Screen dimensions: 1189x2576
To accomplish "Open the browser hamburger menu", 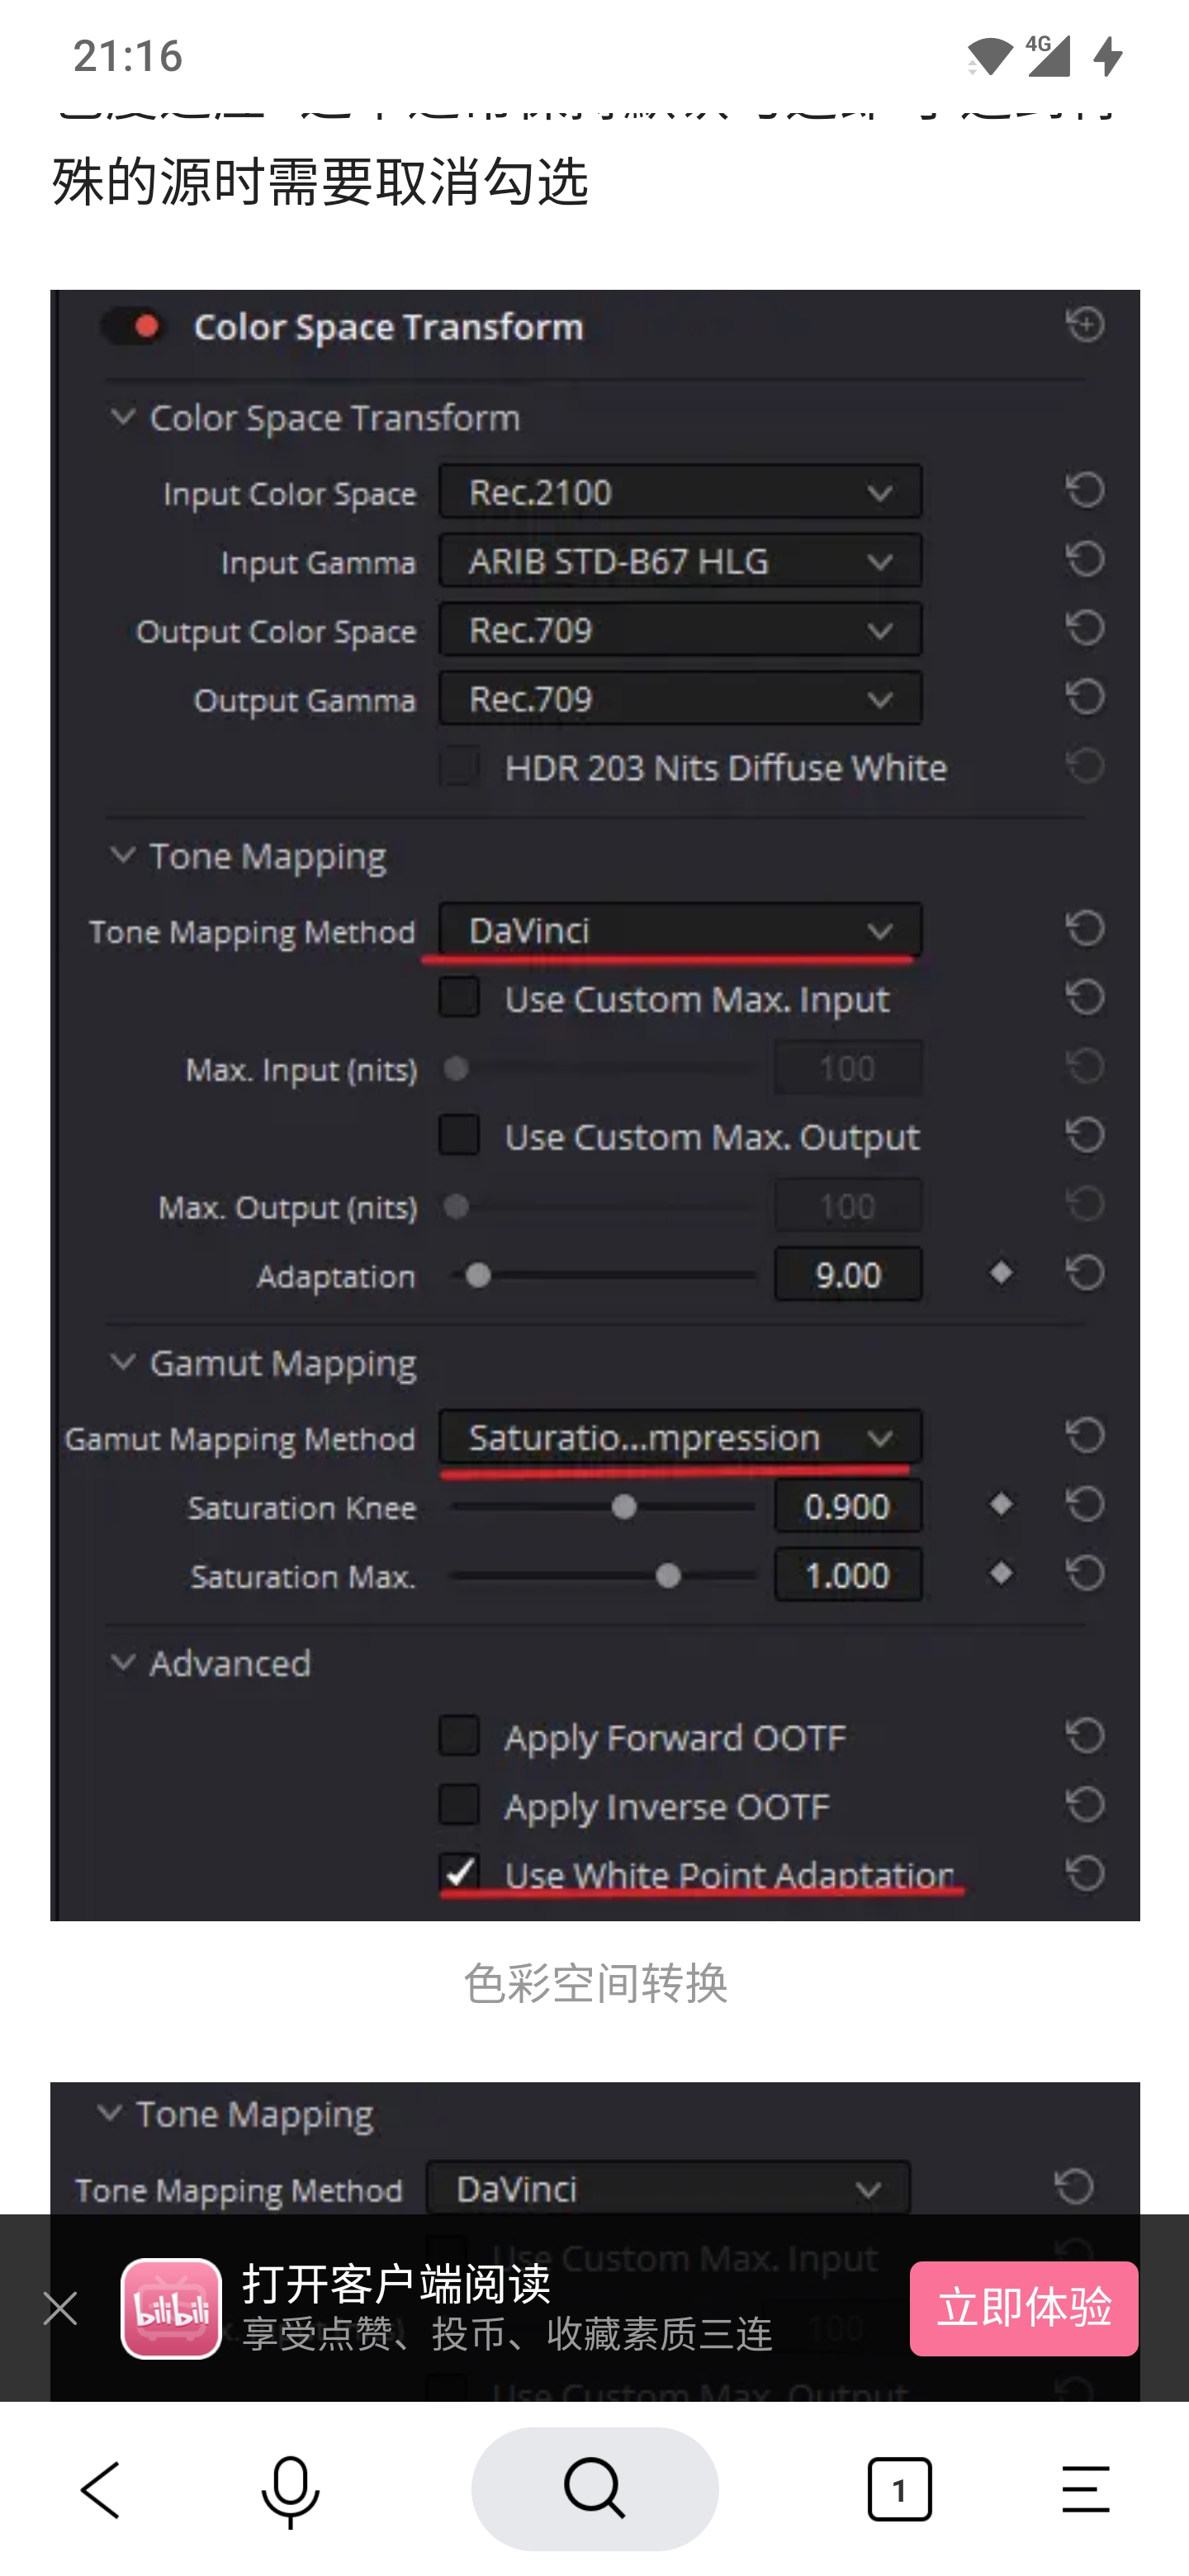I will click(1086, 2489).
